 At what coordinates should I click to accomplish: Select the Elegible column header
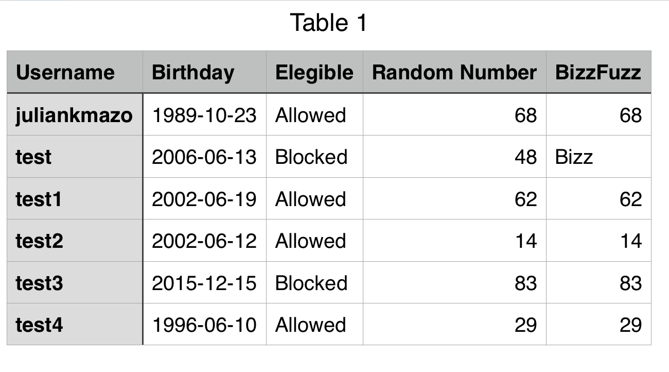(x=314, y=72)
